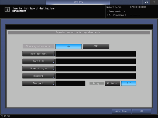The width and height of the screenshot is (158, 118).
Task: Cancel with the Annullare button
Action: coord(121,111)
